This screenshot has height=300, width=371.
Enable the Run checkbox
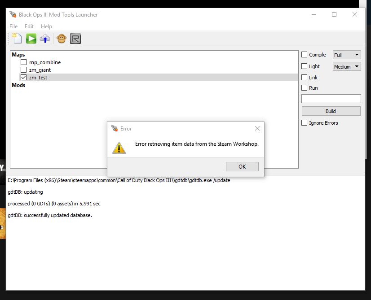pyautogui.click(x=304, y=87)
